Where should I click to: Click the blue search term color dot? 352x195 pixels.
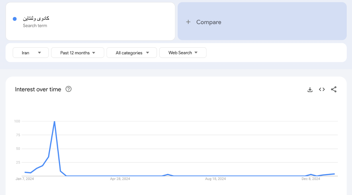click(15, 19)
